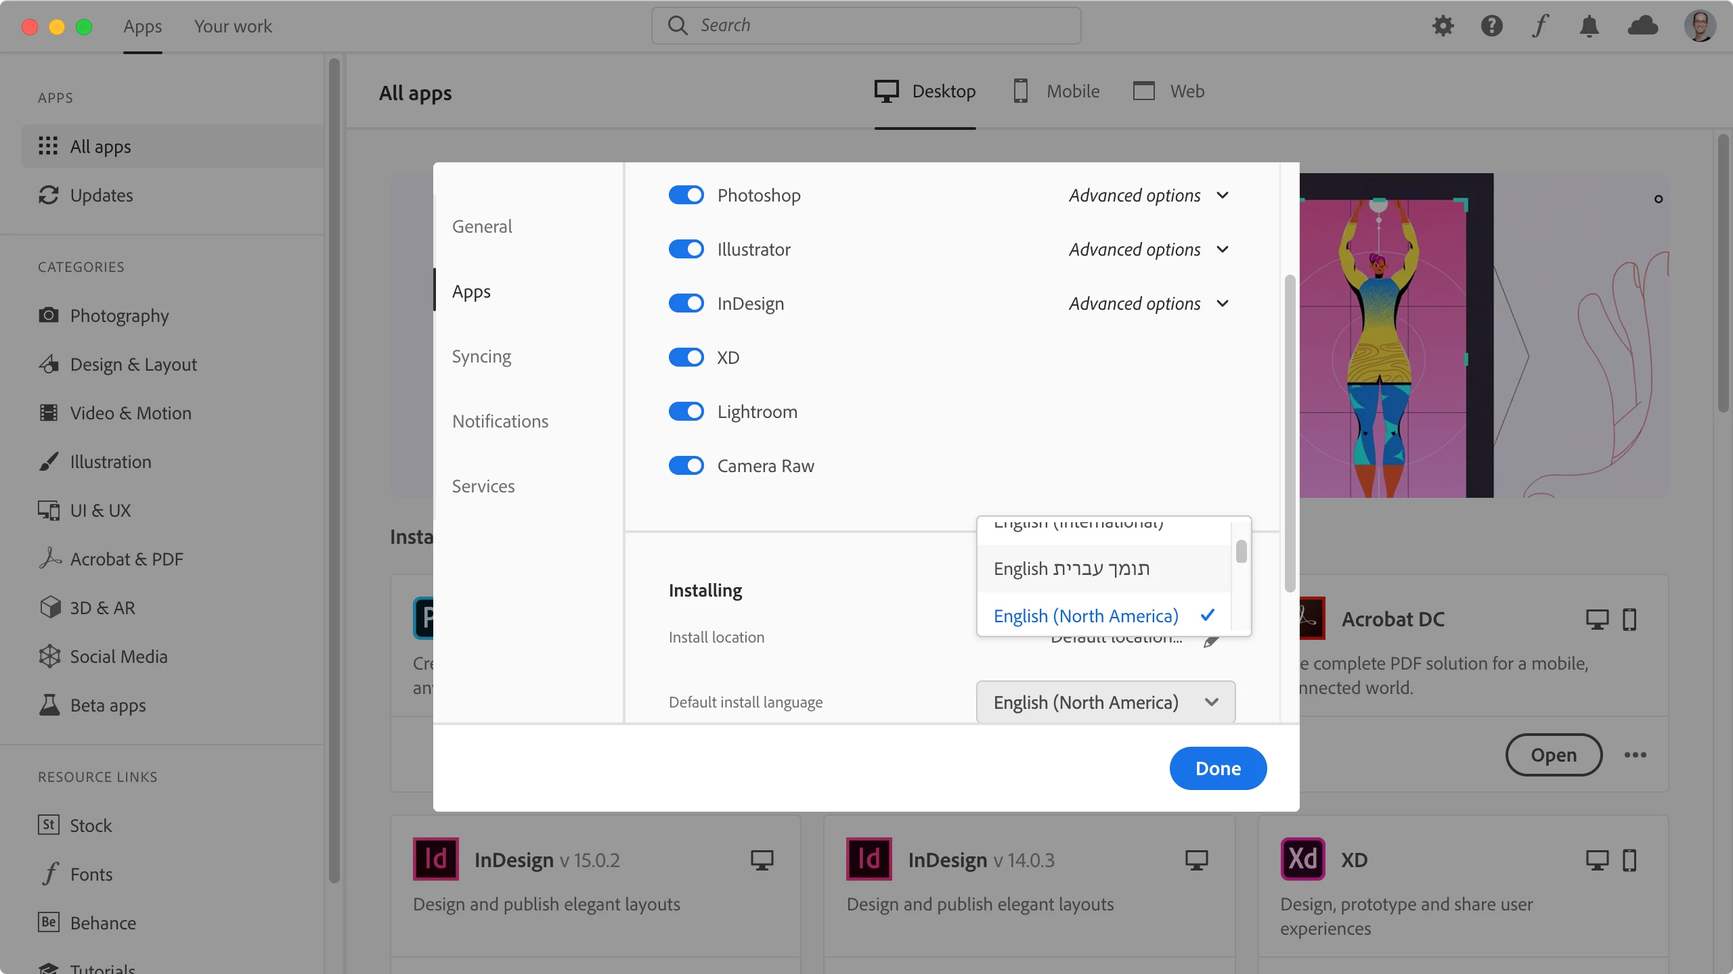Click the Done button
Viewport: 1733px width, 974px height.
tap(1218, 768)
